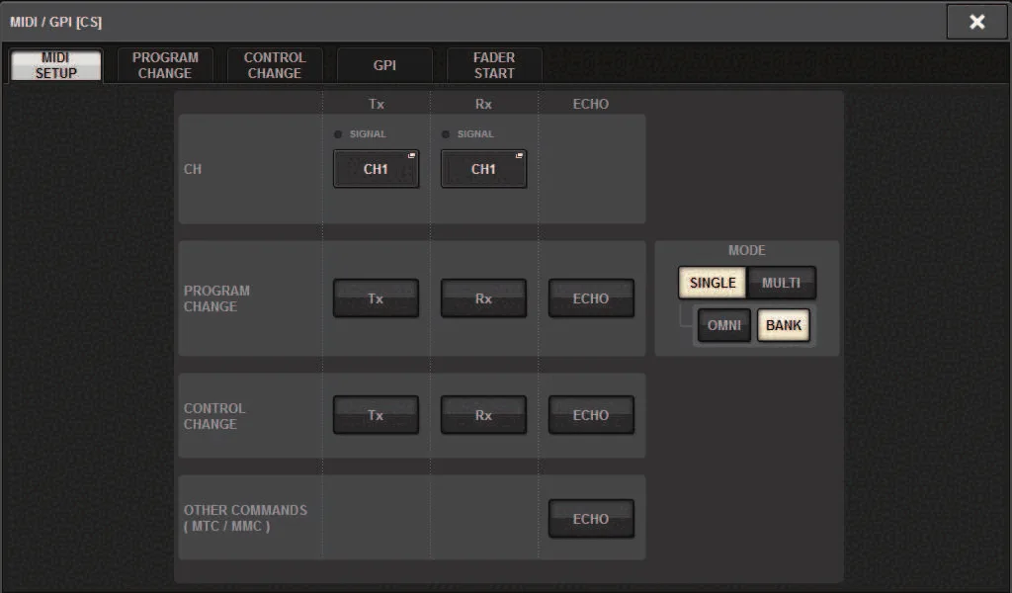Toggle BANK mode button
The height and width of the screenshot is (593, 1012).
[x=784, y=325]
